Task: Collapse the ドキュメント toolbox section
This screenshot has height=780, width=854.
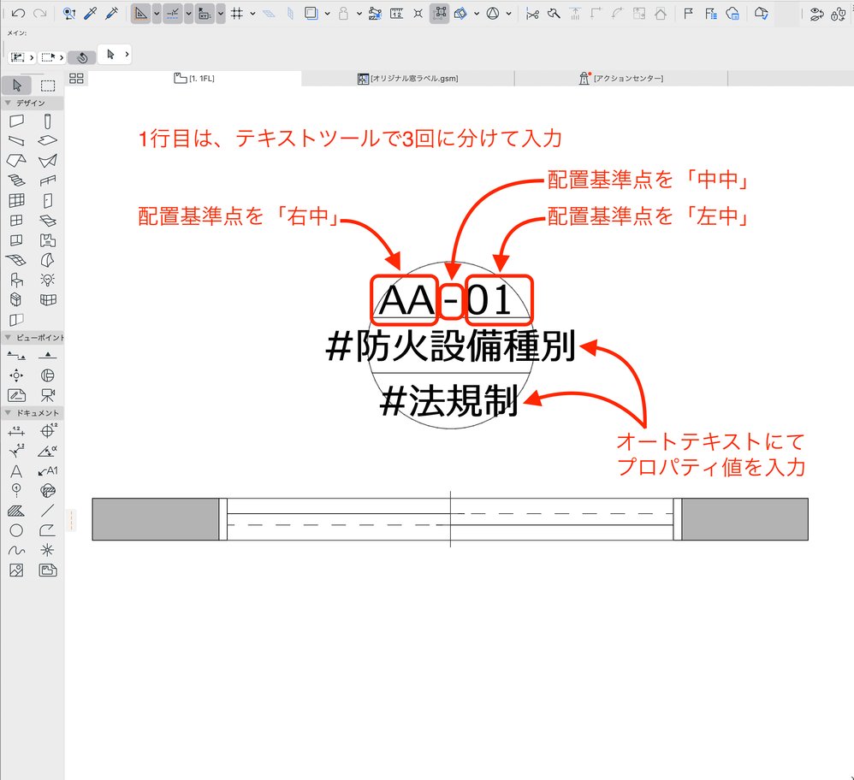Action: [8, 413]
